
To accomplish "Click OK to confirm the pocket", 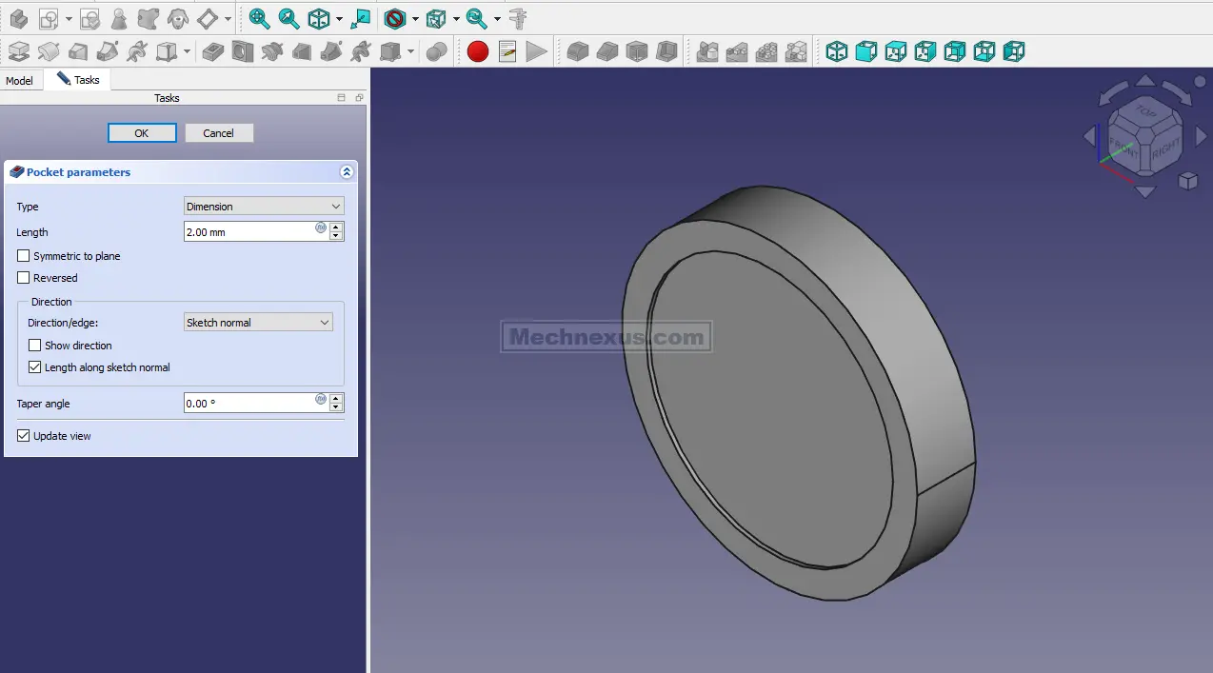I will coord(142,133).
